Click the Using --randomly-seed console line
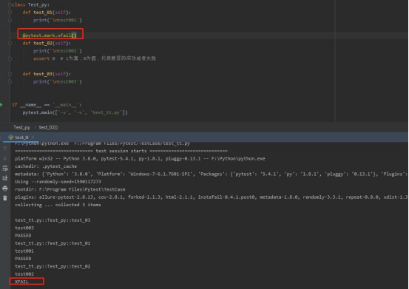The height and width of the screenshot is (289, 409). [58, 182]
